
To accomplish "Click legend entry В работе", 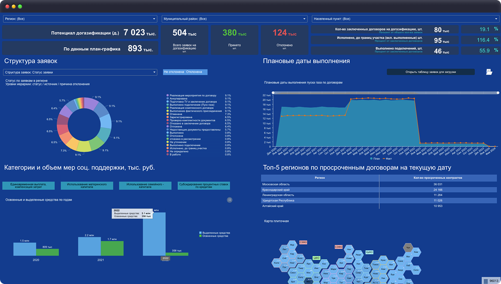I will [x=174, y=154].
